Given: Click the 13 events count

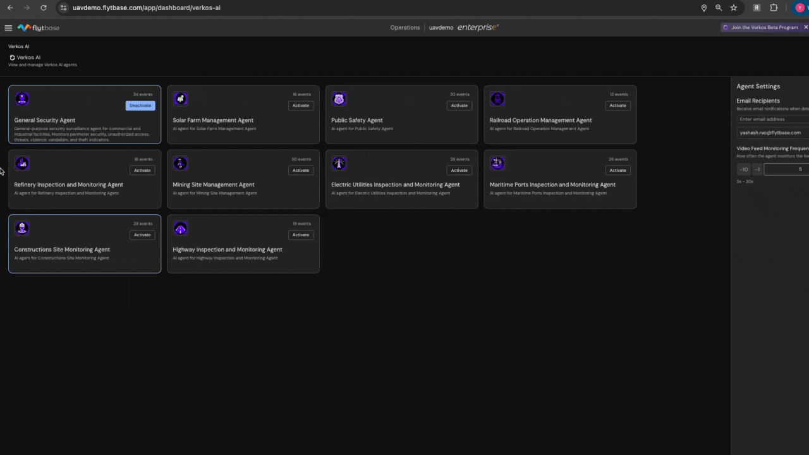Looking at the screenshot, I should pyautogui.click(x=619, y=94).
